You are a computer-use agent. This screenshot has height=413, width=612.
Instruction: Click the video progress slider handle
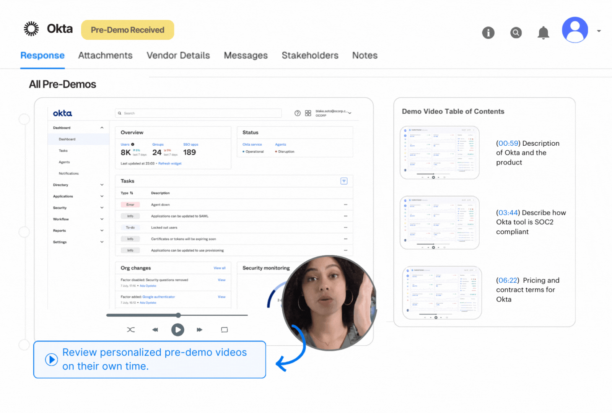click(x=178, y=315)
